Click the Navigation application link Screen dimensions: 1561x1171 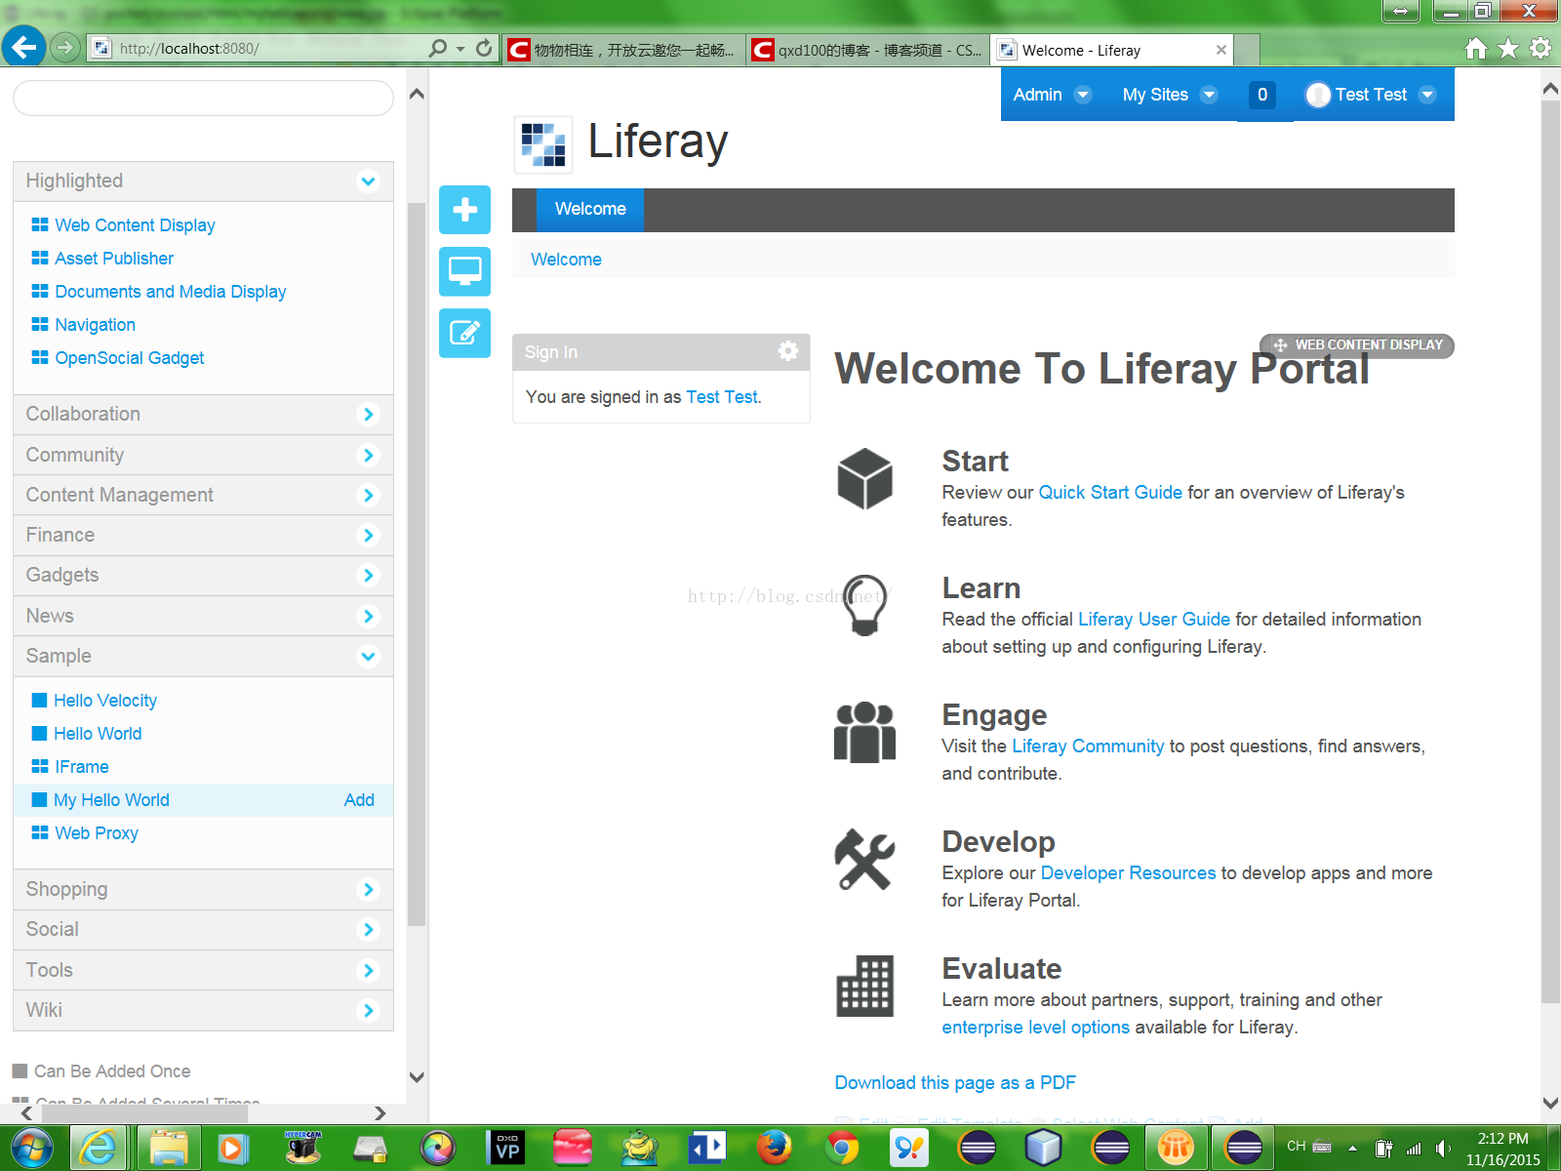click(96, 325)
